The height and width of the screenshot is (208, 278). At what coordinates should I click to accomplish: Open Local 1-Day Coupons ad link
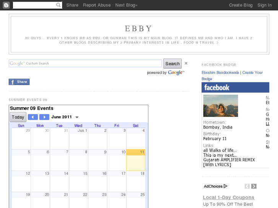(229, 197)
